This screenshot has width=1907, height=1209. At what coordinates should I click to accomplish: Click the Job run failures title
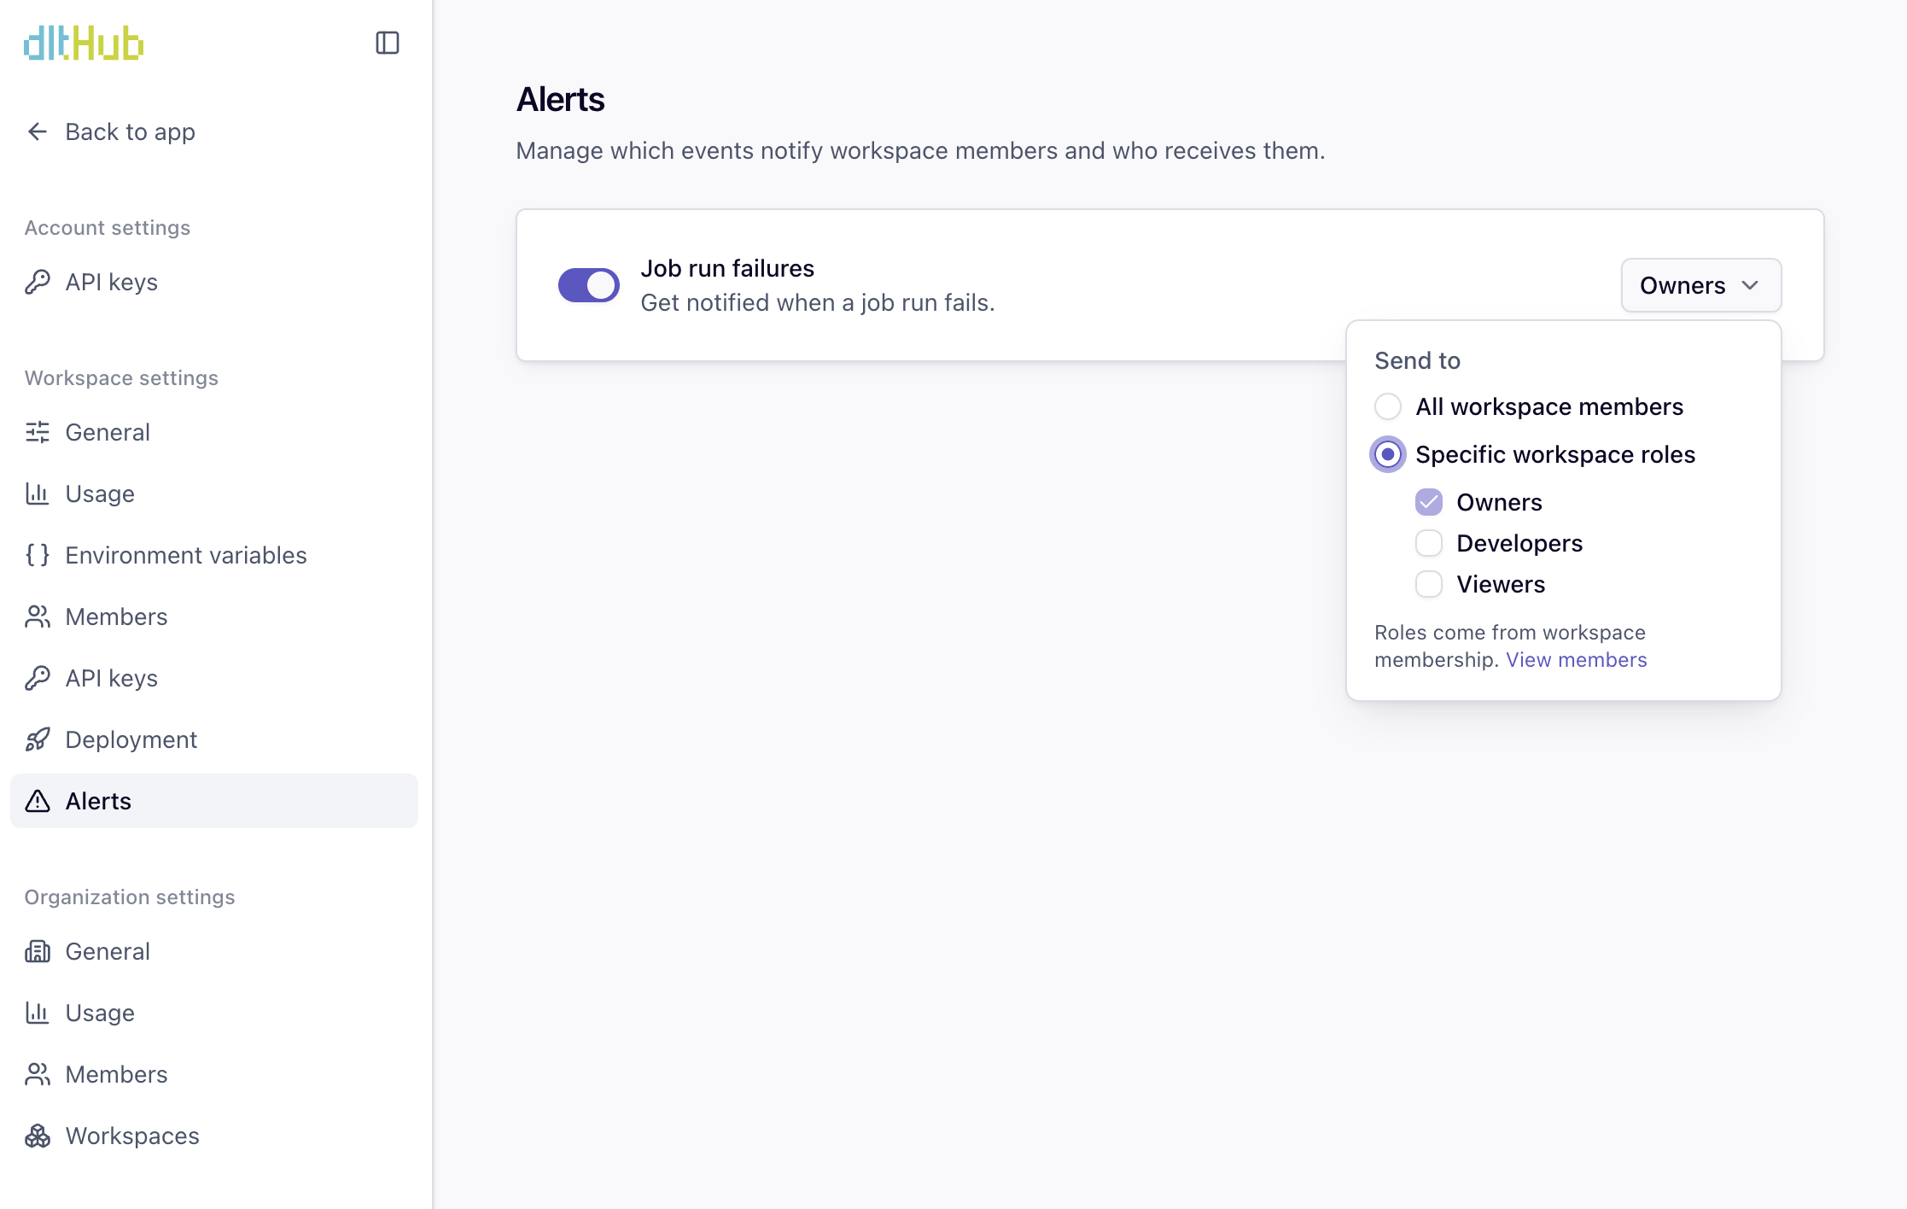coord(727,268)
